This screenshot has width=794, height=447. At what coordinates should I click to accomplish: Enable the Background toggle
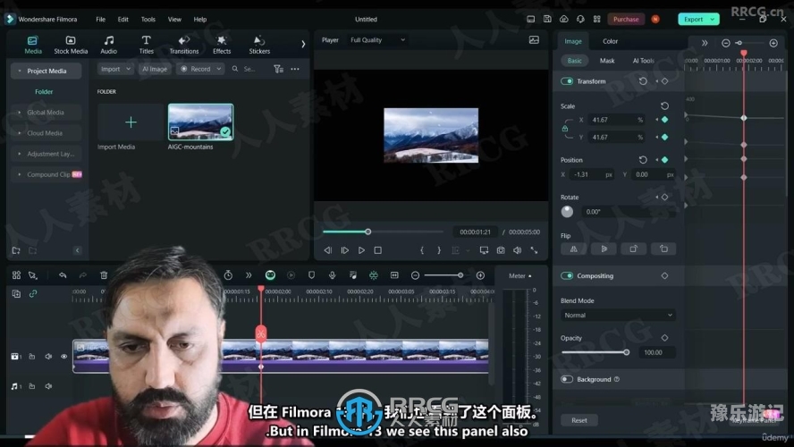tap(567, 379)
